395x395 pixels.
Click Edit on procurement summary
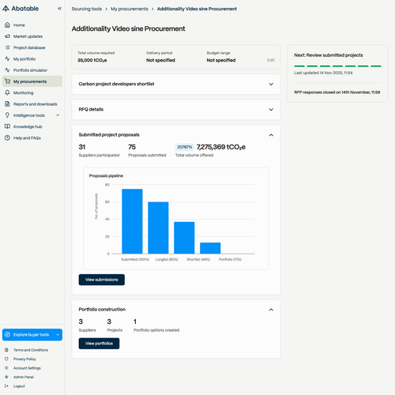coord(271,60)
